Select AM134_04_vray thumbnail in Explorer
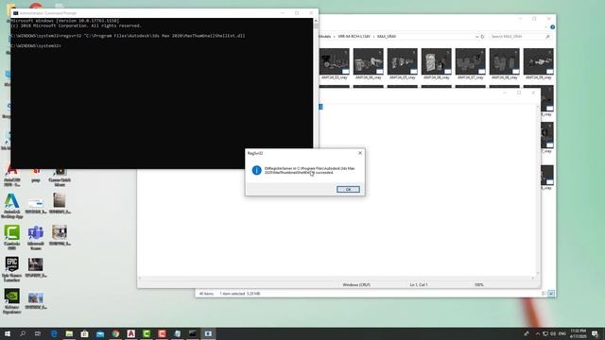This screenshot has width=605, height=340. click(x=369, y=64)
